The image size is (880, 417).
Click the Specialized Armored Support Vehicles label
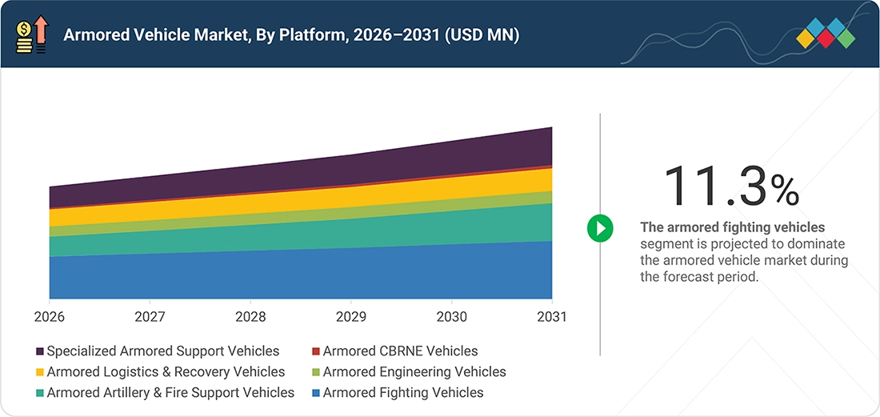click(162, 351)
